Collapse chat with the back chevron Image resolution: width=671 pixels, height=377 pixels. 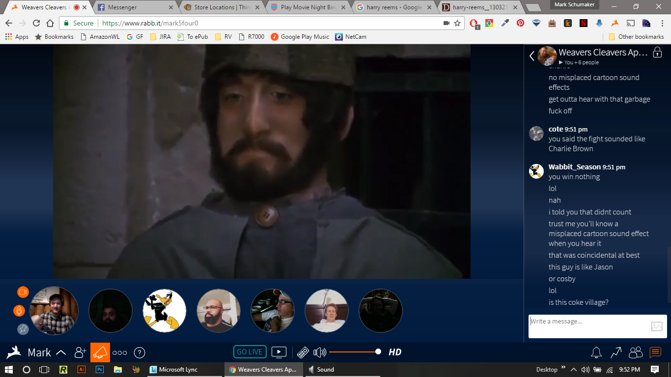pos(532,56)
